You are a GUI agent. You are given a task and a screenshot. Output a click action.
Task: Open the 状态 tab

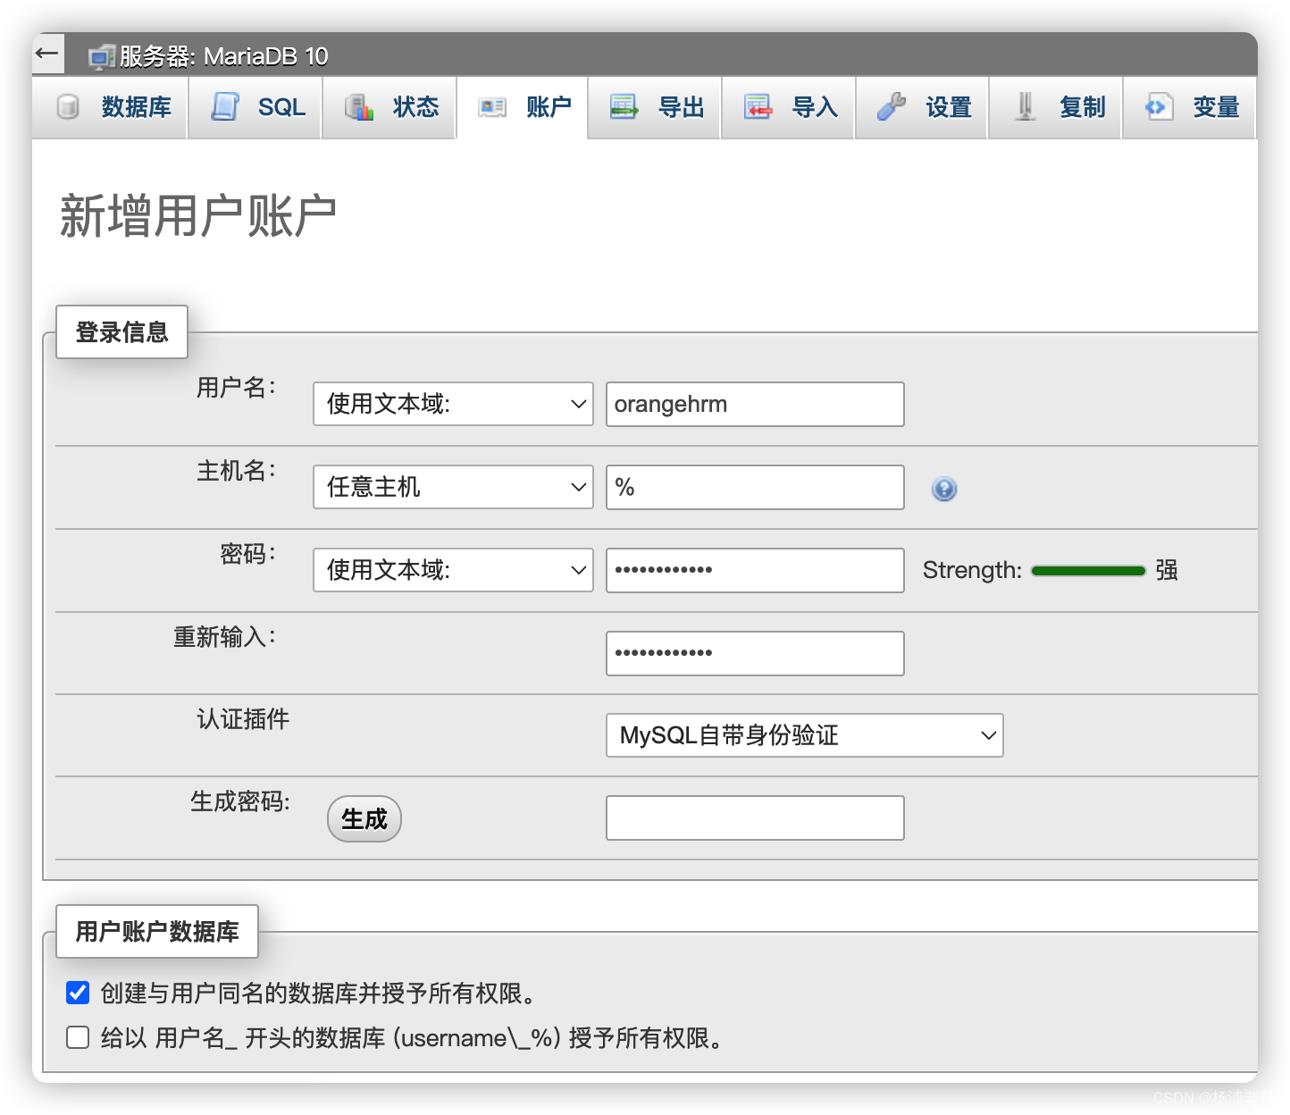390,107
